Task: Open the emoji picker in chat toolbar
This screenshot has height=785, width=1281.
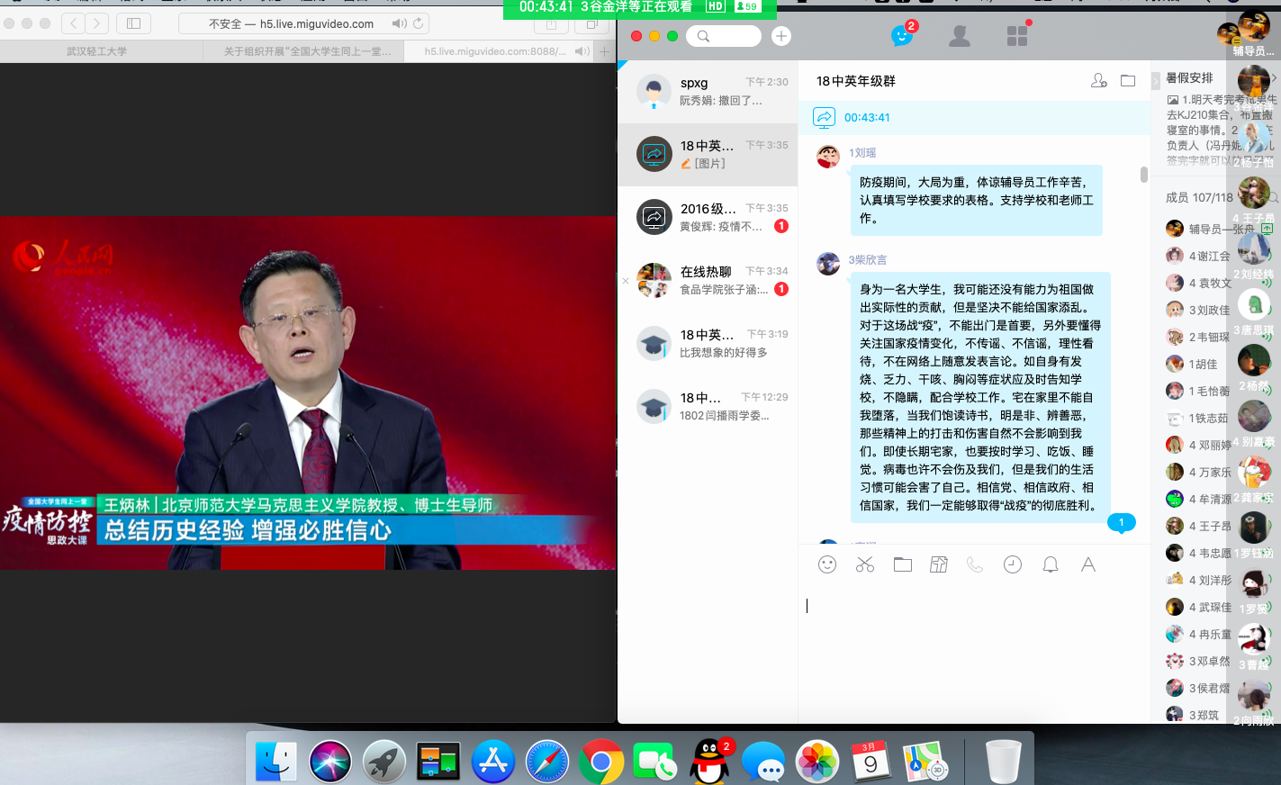Action: tap(827, 564)
